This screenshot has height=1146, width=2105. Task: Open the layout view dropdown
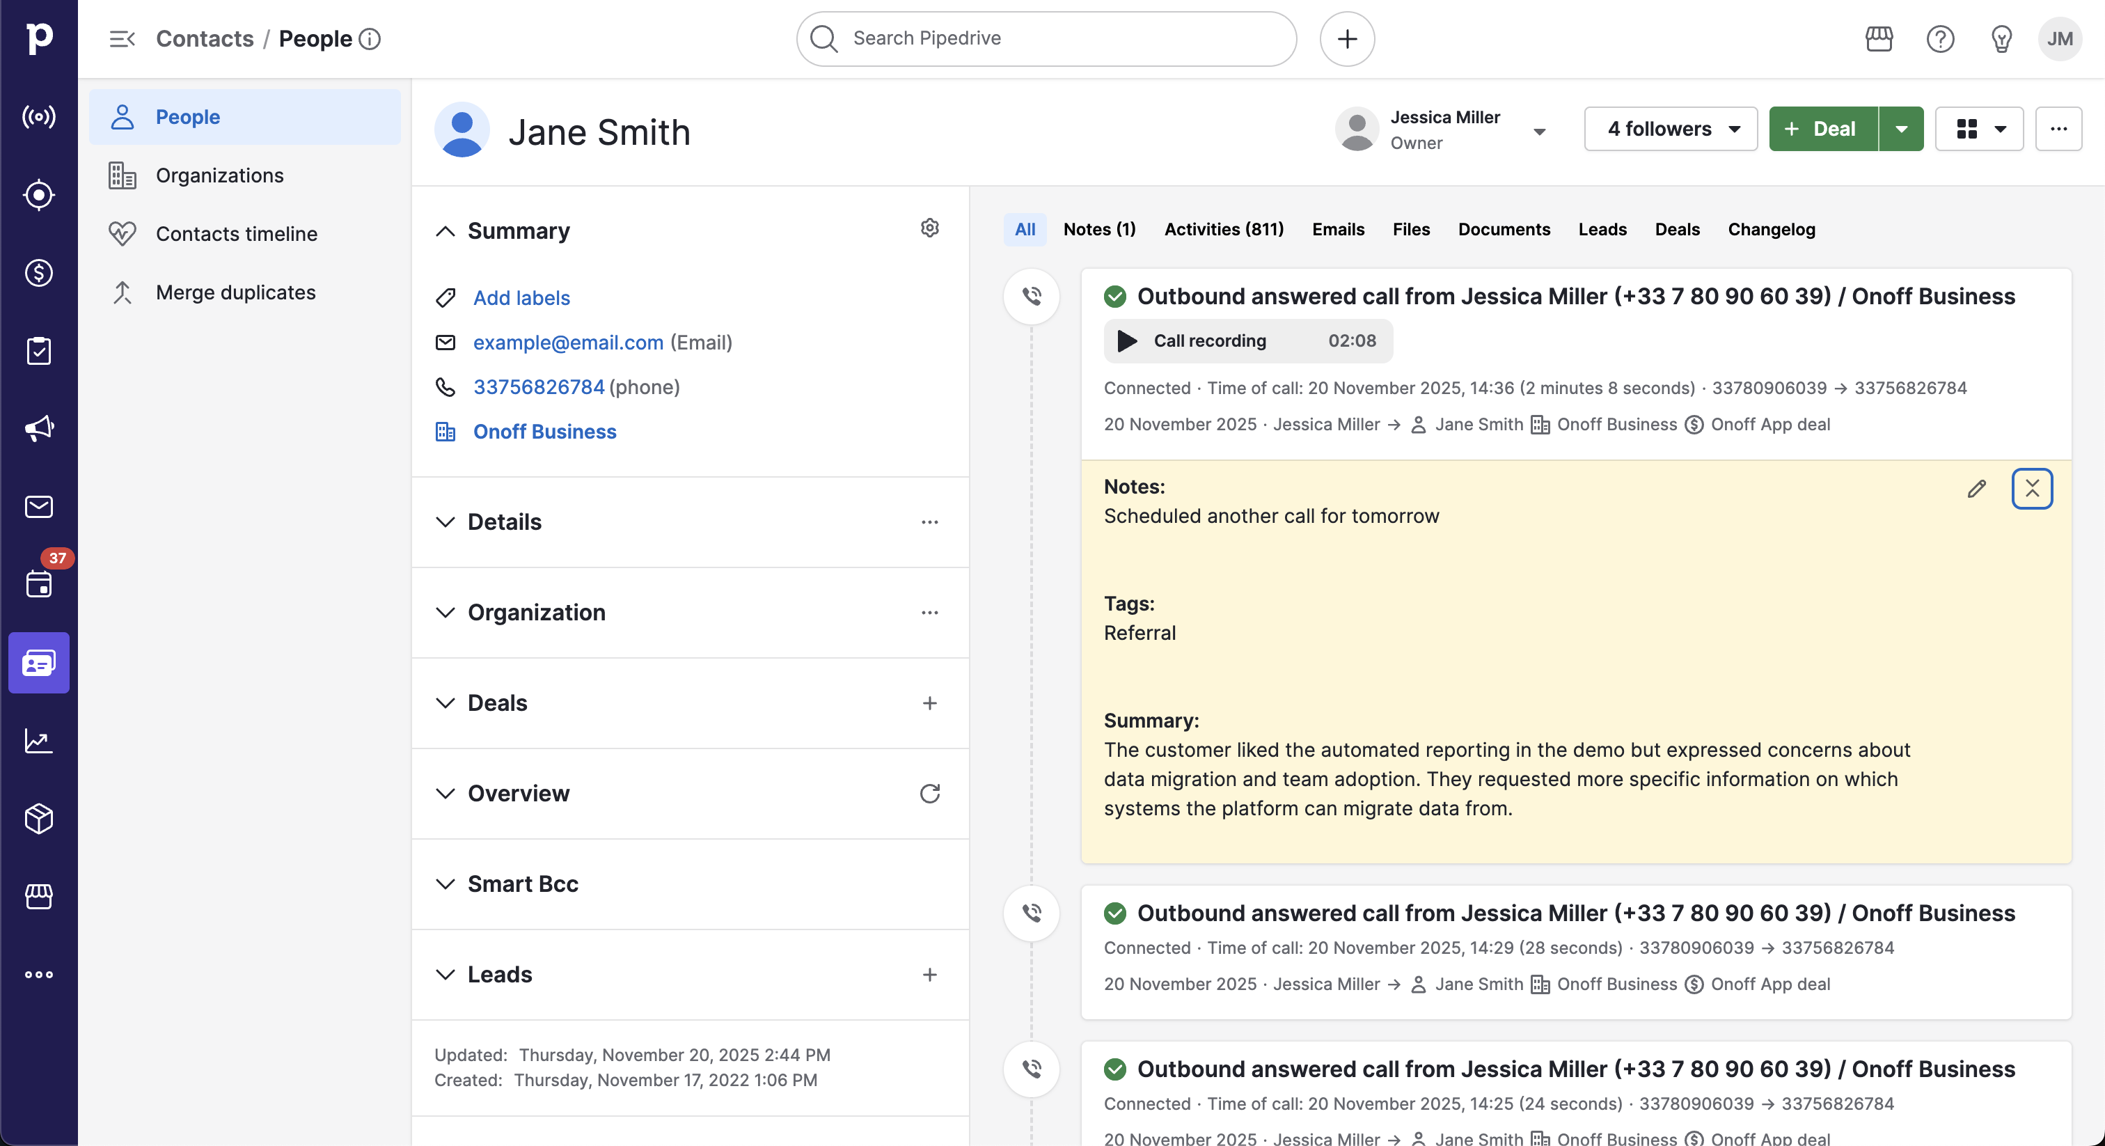[x=1979, y=128]
